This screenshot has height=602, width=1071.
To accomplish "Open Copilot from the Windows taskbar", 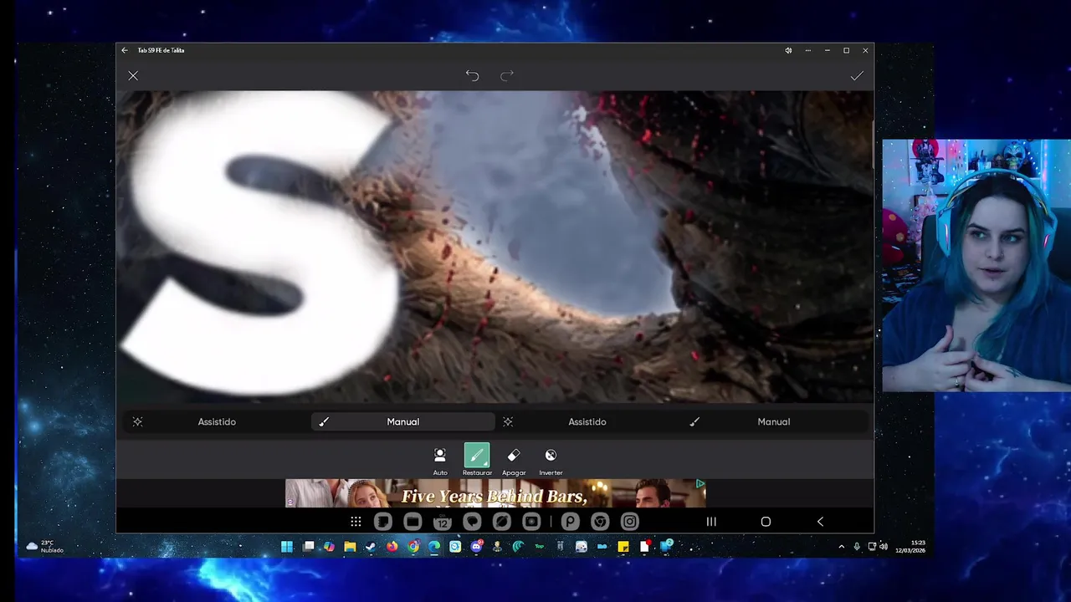I will point(329,547).
